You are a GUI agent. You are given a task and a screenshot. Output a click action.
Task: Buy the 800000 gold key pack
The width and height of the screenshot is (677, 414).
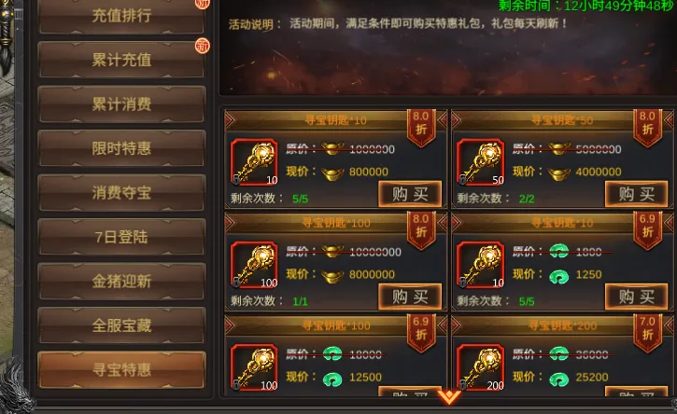pyautogui.click(x=410, y=194)
